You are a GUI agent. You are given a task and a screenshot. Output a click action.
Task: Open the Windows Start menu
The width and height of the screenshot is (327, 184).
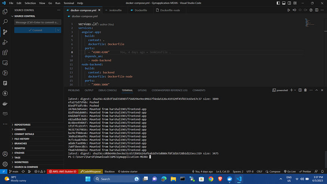click(88, 179)
